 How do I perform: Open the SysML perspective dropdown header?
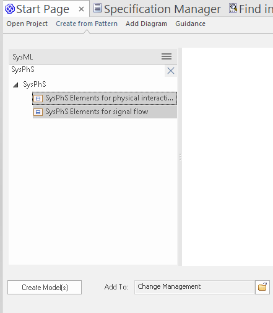93,56
